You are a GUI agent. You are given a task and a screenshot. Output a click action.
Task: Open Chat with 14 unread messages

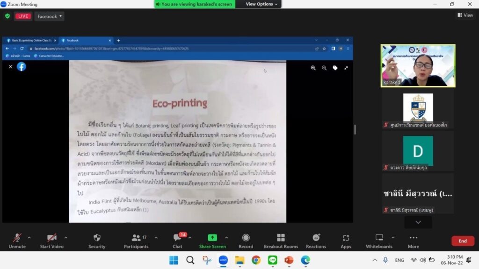click(177, 241)
